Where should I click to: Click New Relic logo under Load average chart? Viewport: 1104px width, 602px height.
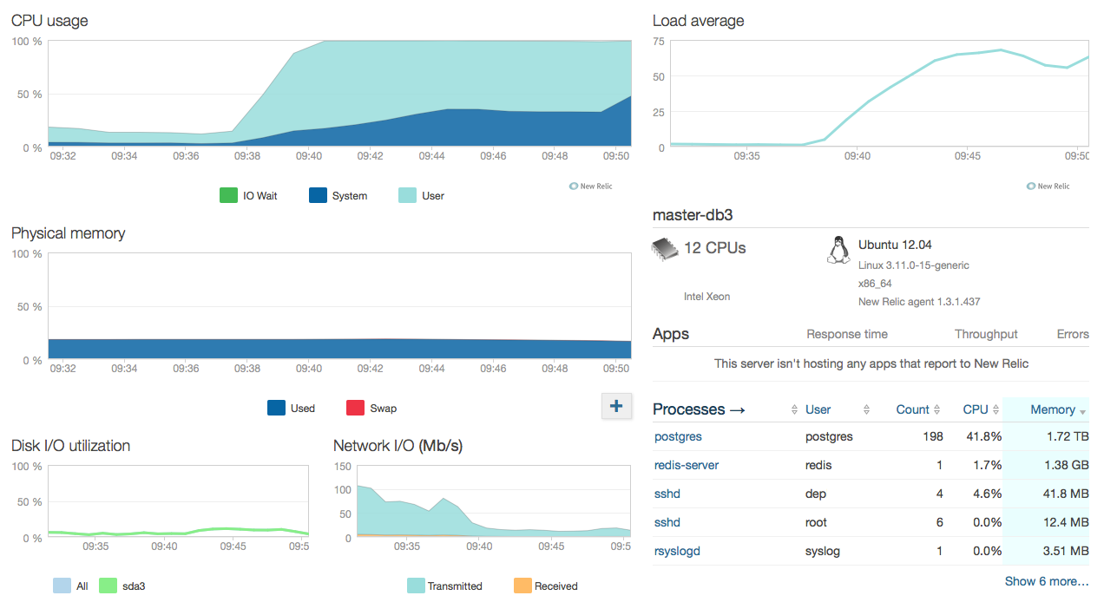pos(1048,186)
